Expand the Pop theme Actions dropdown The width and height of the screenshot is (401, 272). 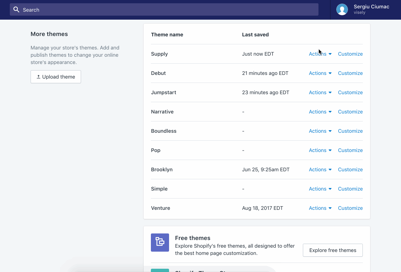click(320, 150)
